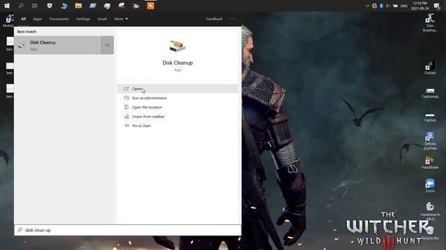Click the Feedback link in search panel
This screenshot has width=446, height=250.
click(214, 19)
